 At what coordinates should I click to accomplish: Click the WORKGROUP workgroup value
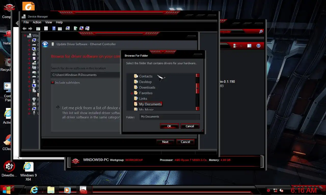tap(134, 160)
